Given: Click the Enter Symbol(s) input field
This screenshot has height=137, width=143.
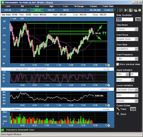Looking at the screenshot, I should pyautogui.click(x=125, y=19).
